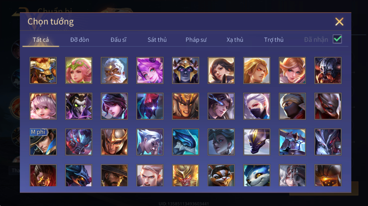Select the blue wolf hero portrait
This screenshot has height=206, width=368.
coord(256,175)
